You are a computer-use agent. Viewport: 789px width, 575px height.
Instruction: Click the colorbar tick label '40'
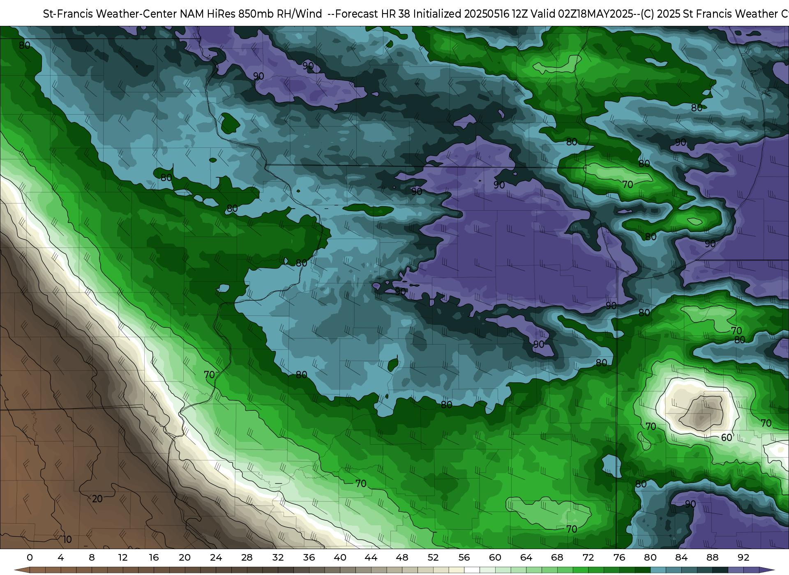pos(340,558)
